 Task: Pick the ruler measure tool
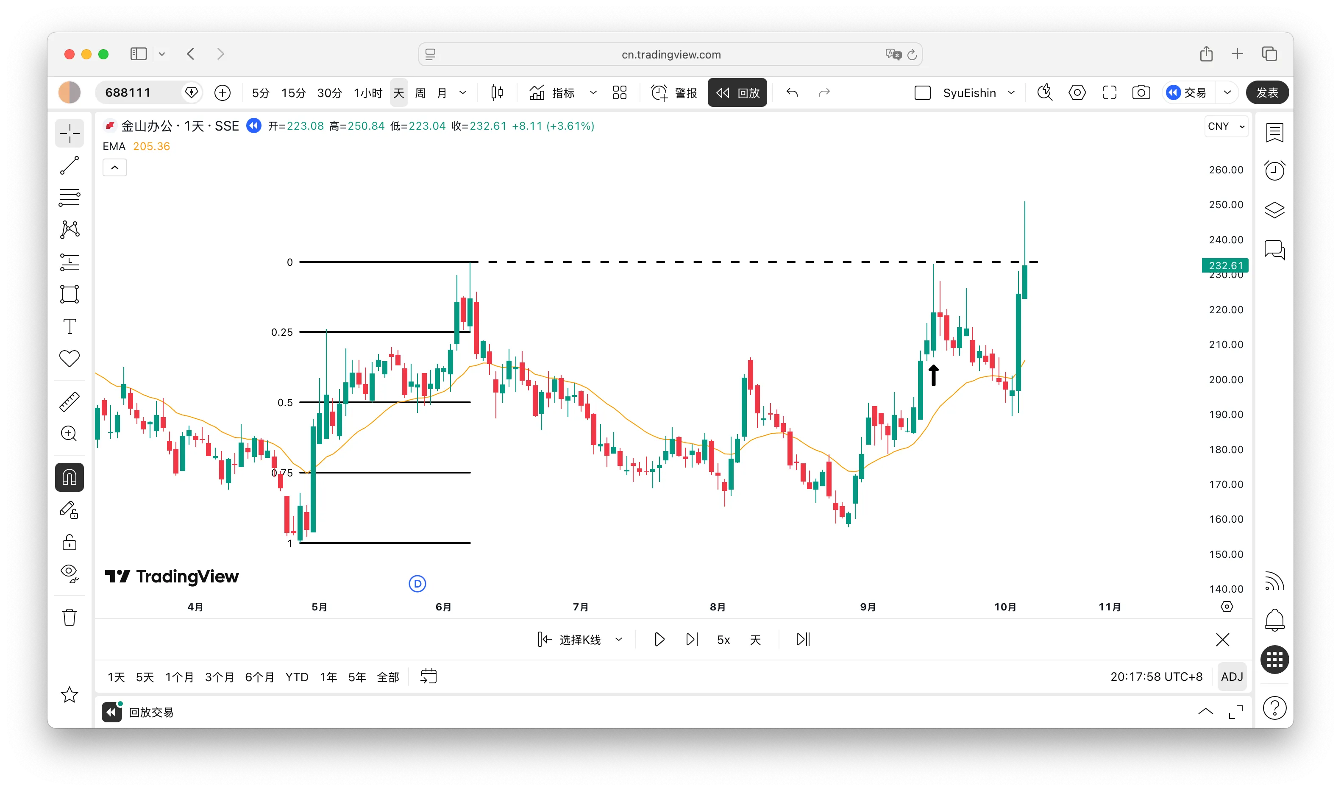(x=69, y=401)
